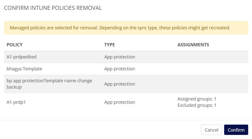The image size is (252, 139).
Task: Click App protection type for A1-prdp1
Action: pyautogui.click(x=120, y=102)
